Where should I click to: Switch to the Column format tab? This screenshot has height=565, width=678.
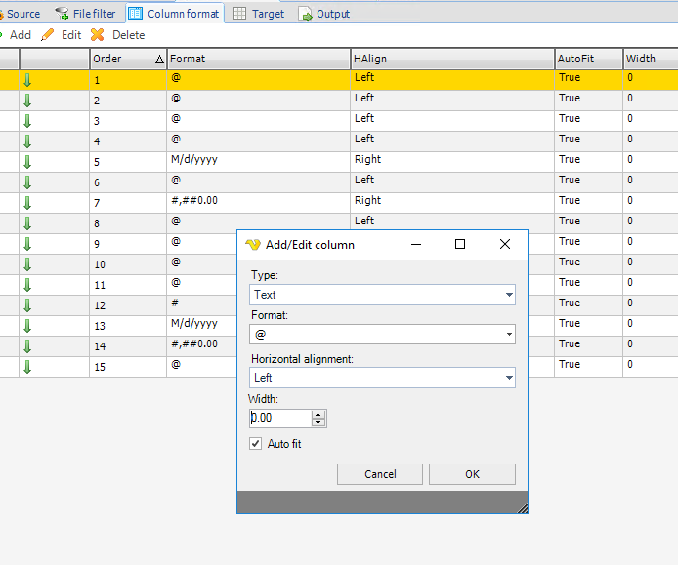[x=174, y=14]
